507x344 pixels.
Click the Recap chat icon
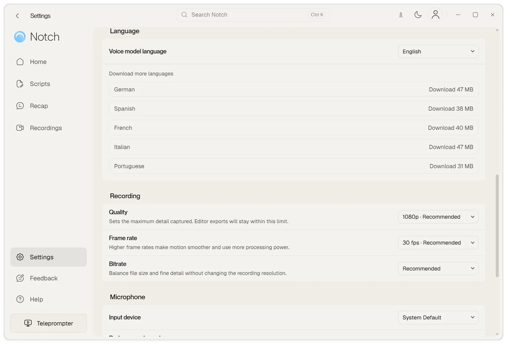coord(20,106)
